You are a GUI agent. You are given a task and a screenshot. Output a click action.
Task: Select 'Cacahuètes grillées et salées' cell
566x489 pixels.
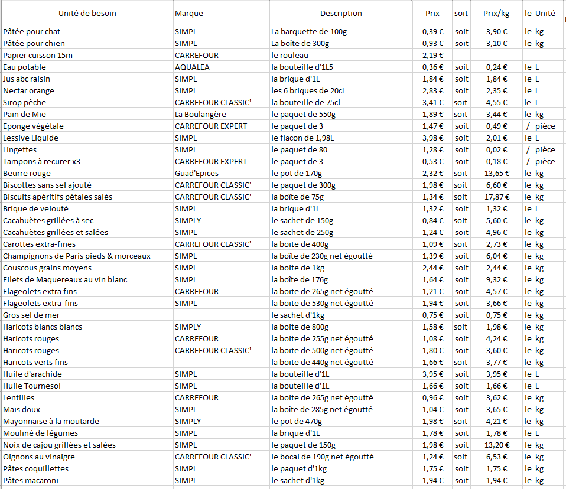87,233
